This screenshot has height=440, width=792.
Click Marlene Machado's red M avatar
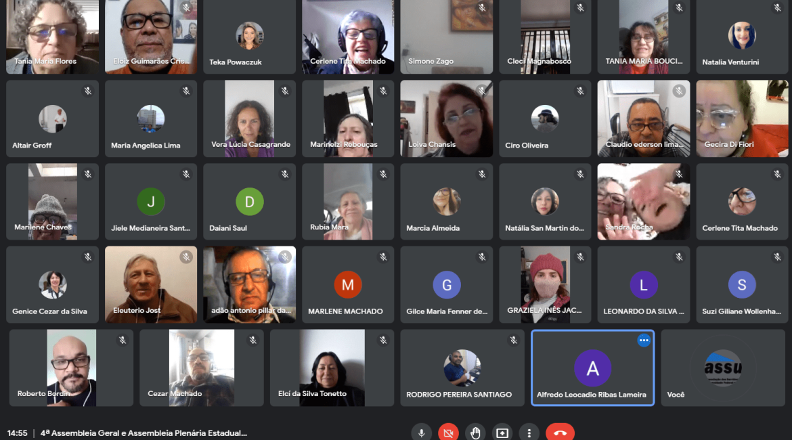click(x=348, y=285)
